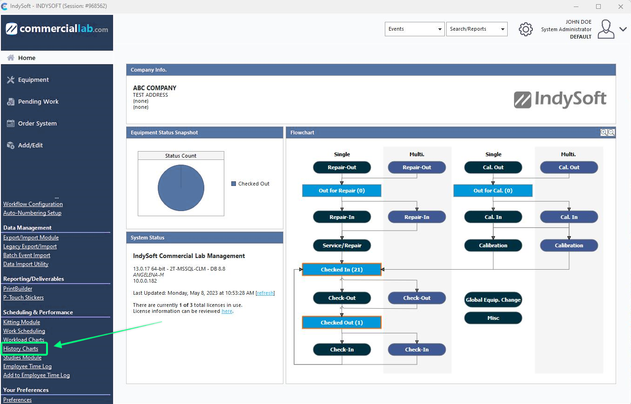The height and width of the screenshot is (404, 631).
Task: Click Multi Cal. Out flowchart node
Action: (x=569, y=167)
